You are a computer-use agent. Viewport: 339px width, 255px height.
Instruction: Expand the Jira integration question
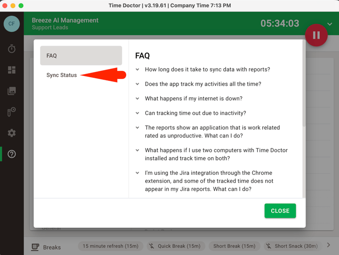click(204, 181)
